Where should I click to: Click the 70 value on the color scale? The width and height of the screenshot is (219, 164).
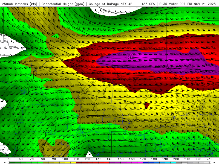point(32,159)
